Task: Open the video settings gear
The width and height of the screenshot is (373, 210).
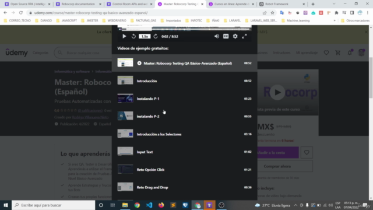Action: click(x=235, y=36)
